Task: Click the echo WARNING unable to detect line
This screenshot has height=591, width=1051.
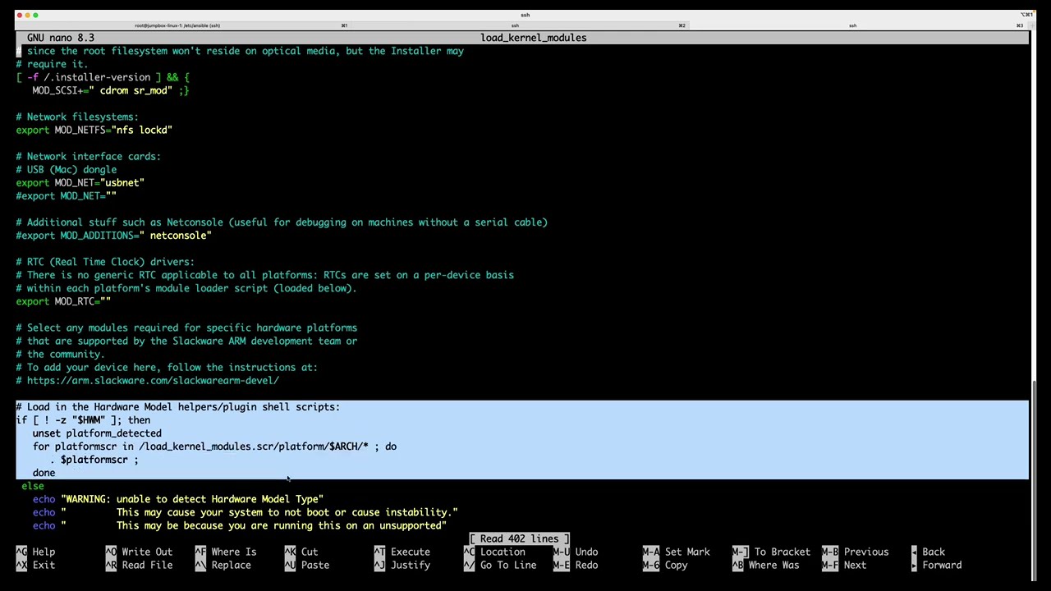Action: (x=178, y=499)
